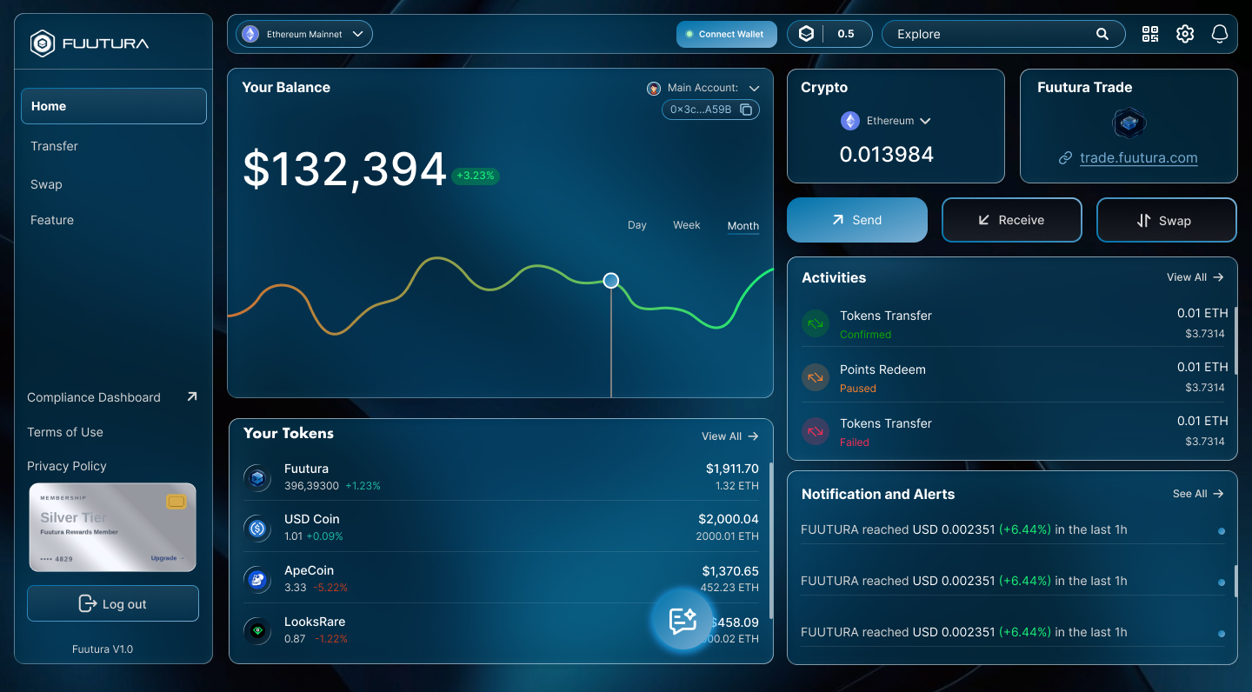
Task: Open the Swap item in the sidebar
Action: [46, 184]
